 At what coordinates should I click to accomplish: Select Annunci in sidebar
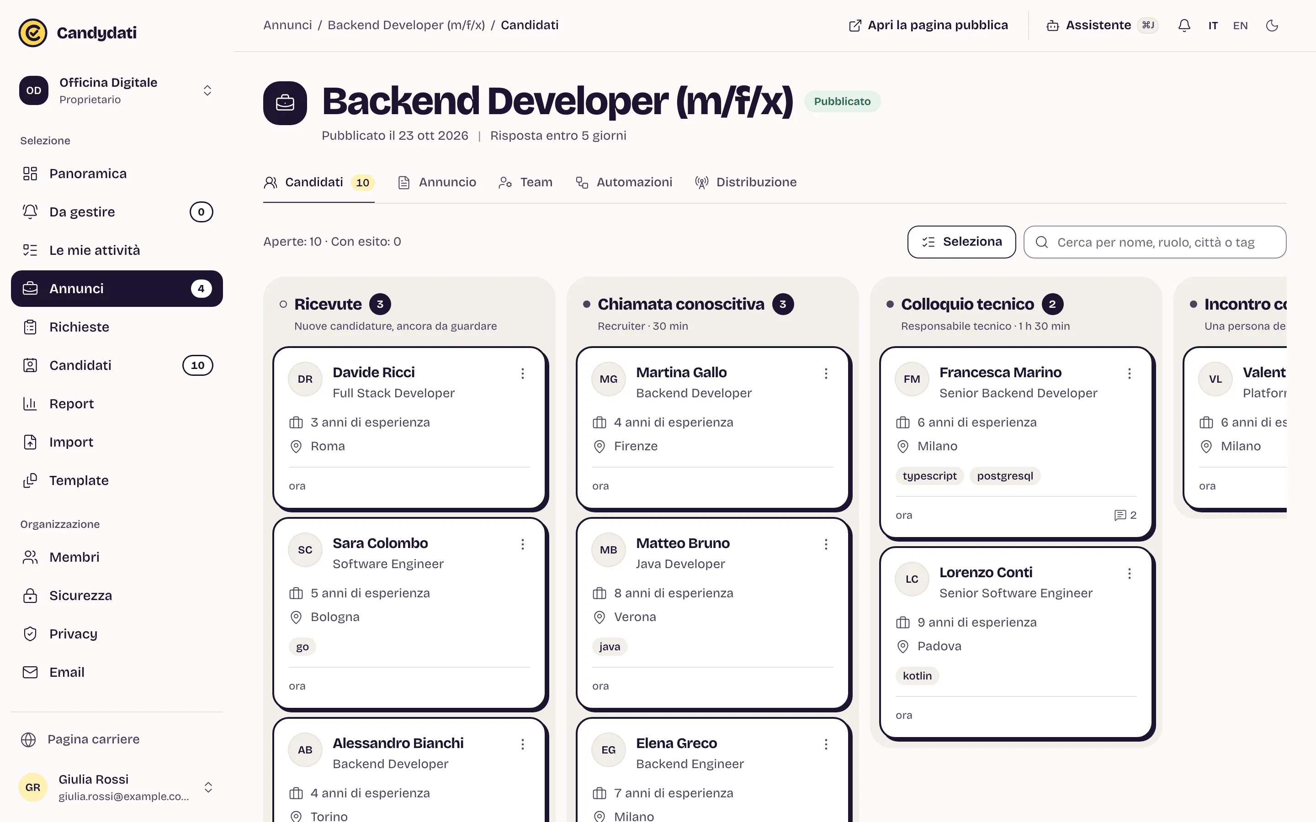point(117,289)
